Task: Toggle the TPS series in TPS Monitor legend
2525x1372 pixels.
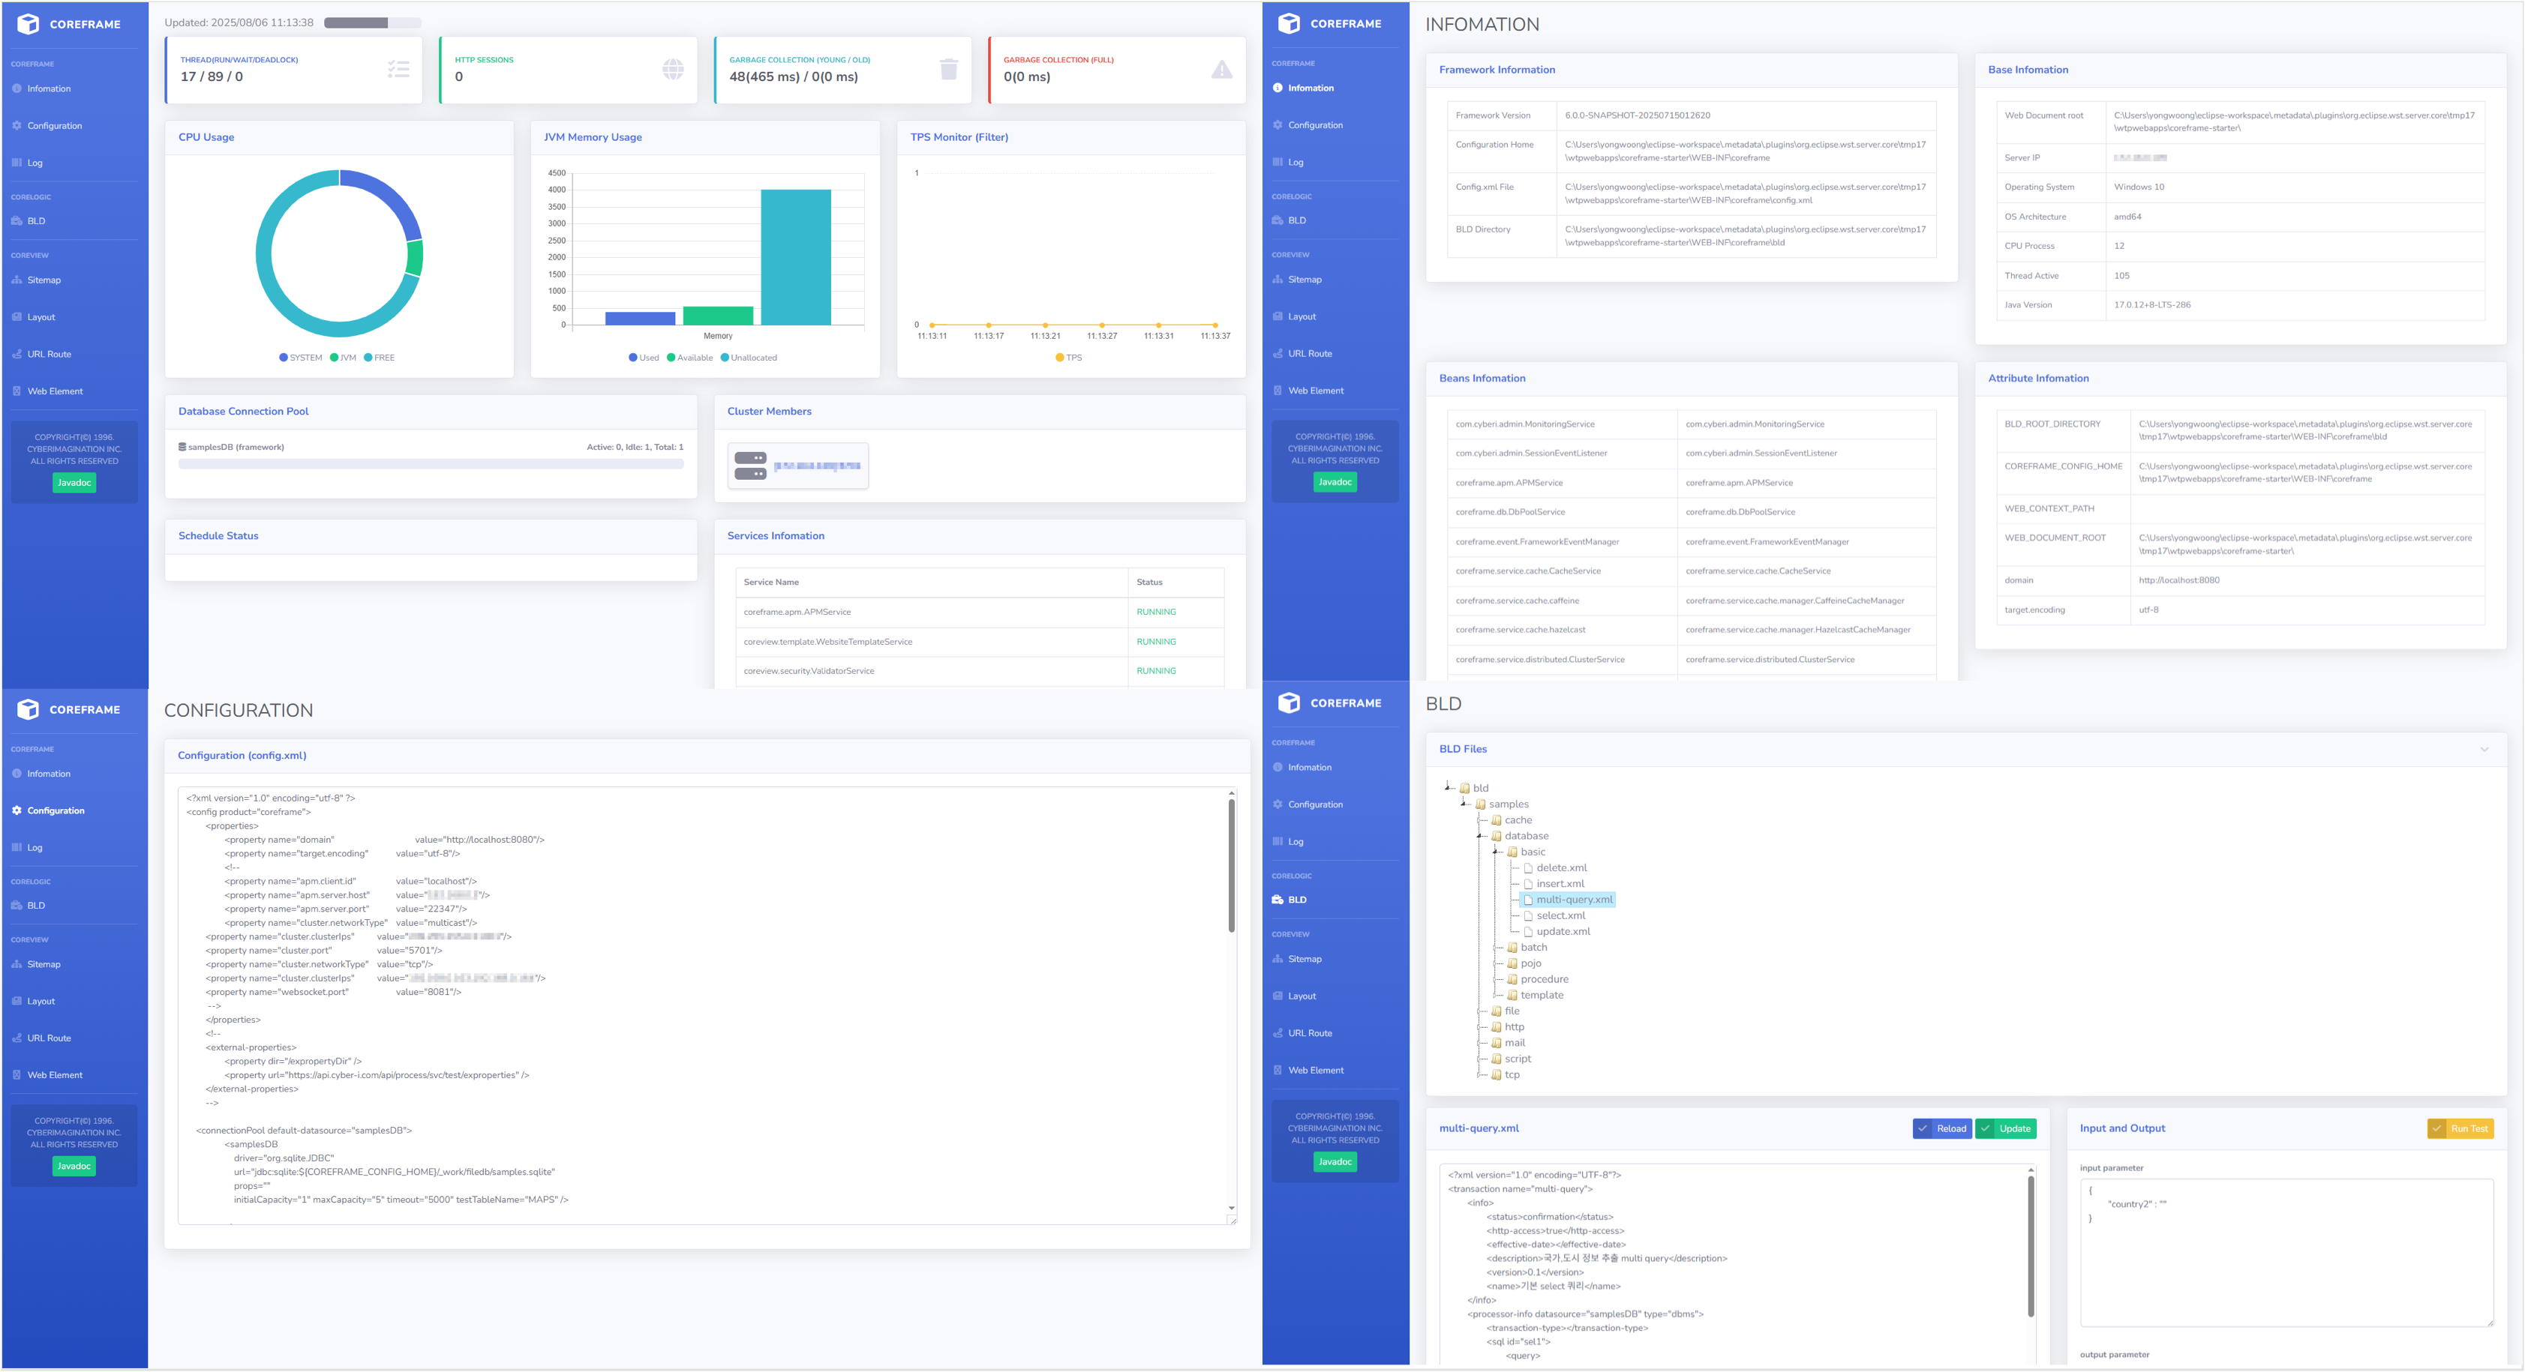Action: click(x=1068, y=358)
